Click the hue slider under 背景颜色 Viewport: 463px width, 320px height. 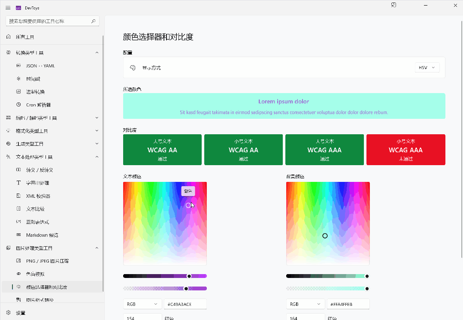327,276
